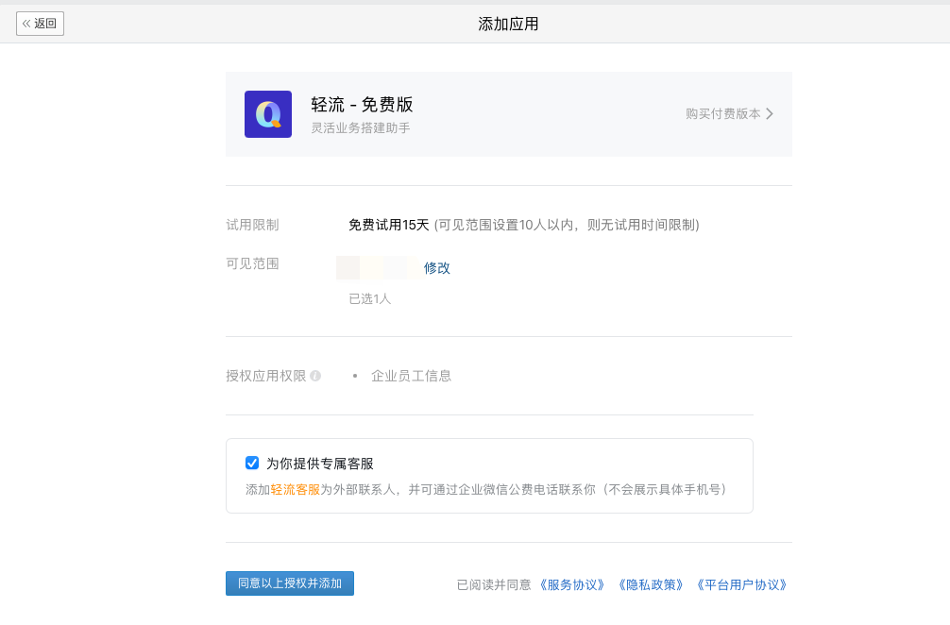Click the 免费试用15天 text

pyautogui.click(x=388, y=226)
